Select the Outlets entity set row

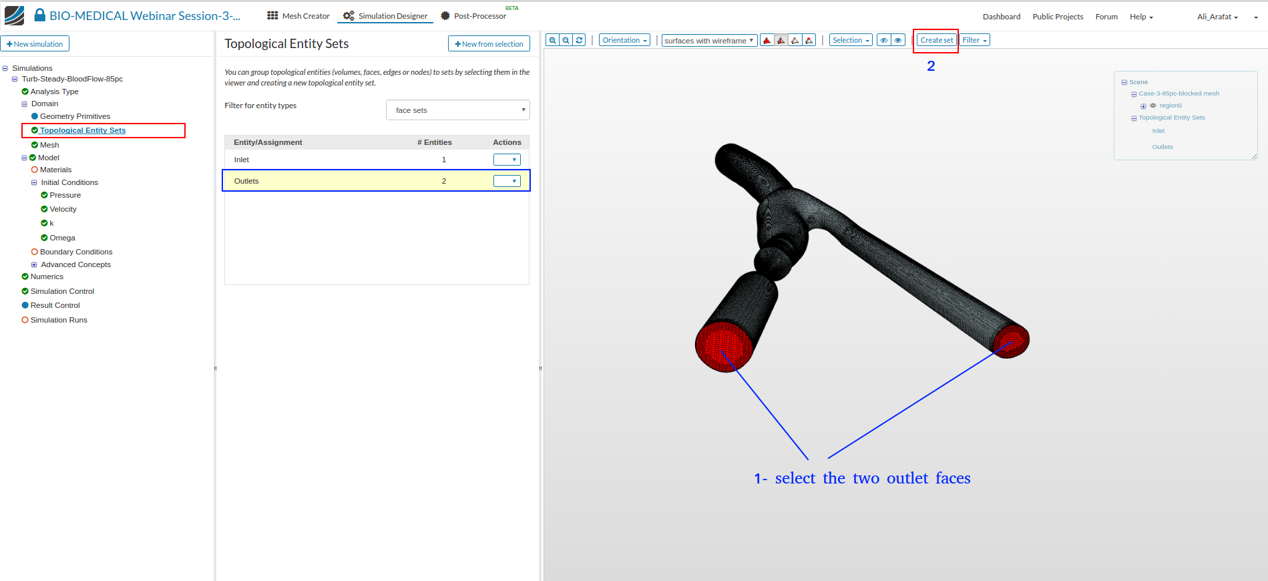click(377, 181)
